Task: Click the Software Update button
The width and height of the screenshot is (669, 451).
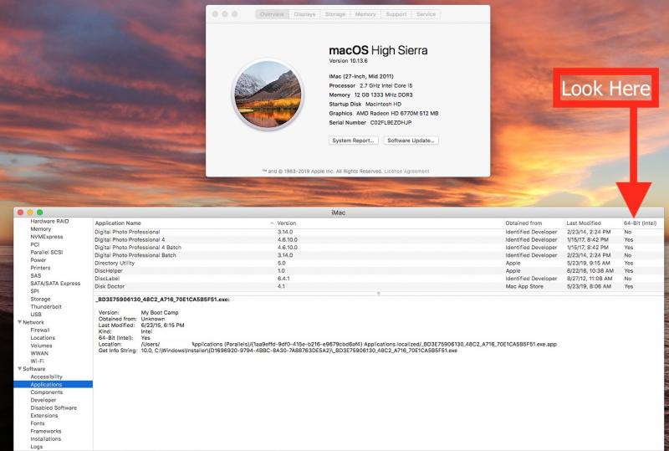Action: [x=411, y=141]
